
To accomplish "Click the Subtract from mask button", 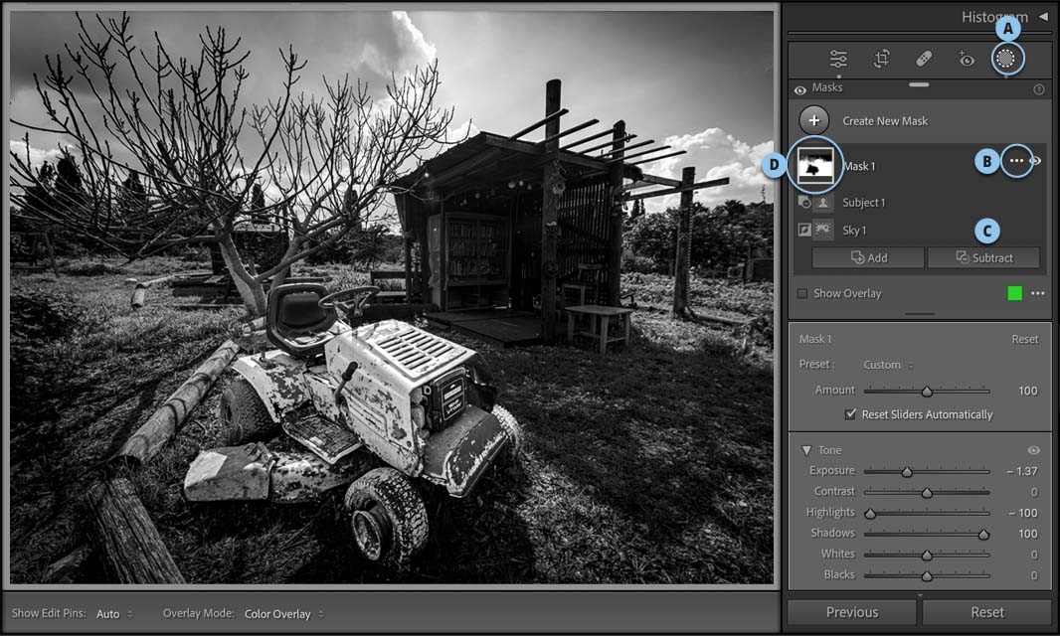I will [983, 257].
